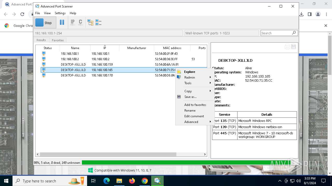The width and height of the screenshot is (332, 186).
Task: Click the Port 139 (TCP) service cell
Action: click(225, 127)
